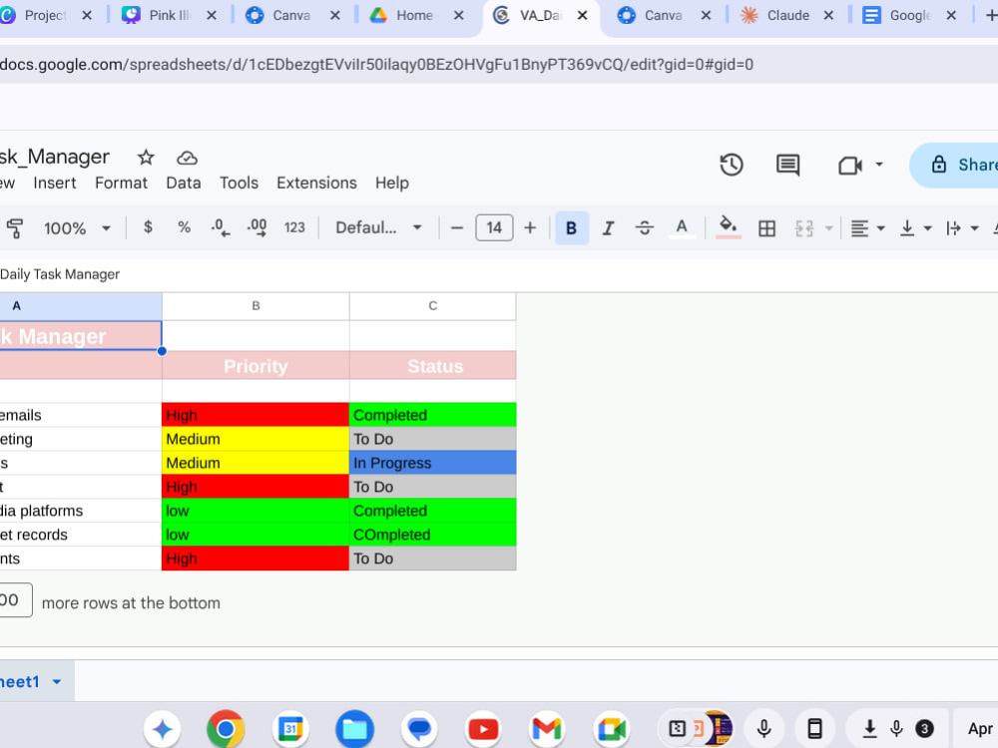Select the In Progress status cell
Screen dimensions: 998x748
pyautogui.click(x=433, y=463)
